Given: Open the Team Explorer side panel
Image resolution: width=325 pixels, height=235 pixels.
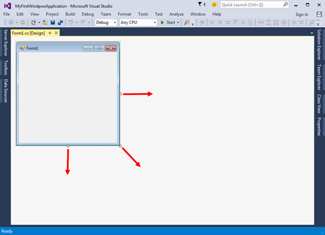Looking at the screenshot, I should (x=319, y=77).
